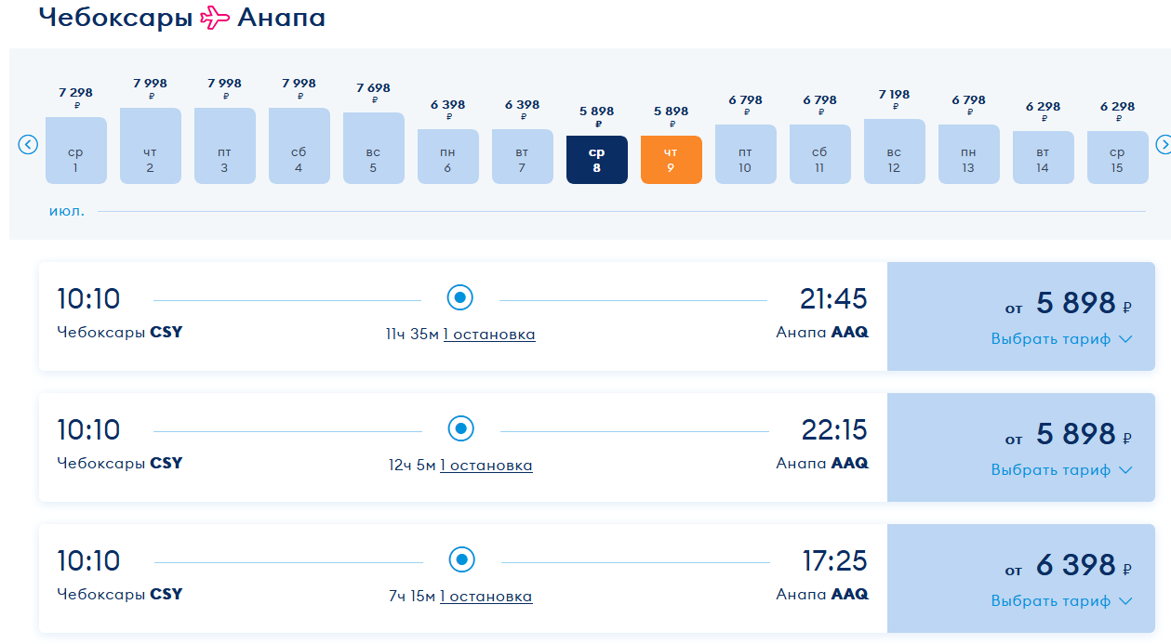Select Sunday 5 date at 7 698 ₽
Screen dimensions: 1171x644
pos(374,149)
